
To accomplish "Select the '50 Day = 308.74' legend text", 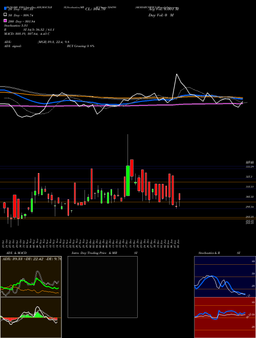I will pyautogui.click(x=20, y=15).
